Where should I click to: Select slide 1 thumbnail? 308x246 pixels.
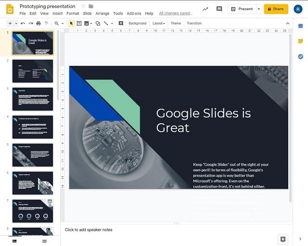(x=33, y=43)
